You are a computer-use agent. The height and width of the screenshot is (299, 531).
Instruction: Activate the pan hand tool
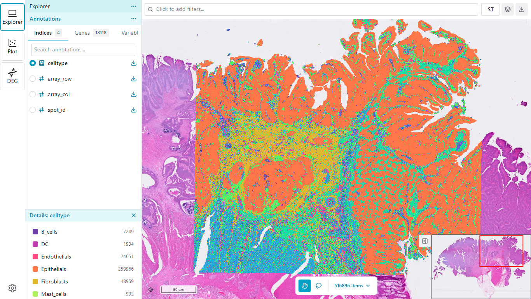click(305, 286)
